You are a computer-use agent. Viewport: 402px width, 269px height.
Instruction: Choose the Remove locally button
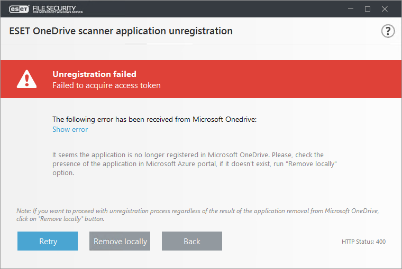pos(120,241)
